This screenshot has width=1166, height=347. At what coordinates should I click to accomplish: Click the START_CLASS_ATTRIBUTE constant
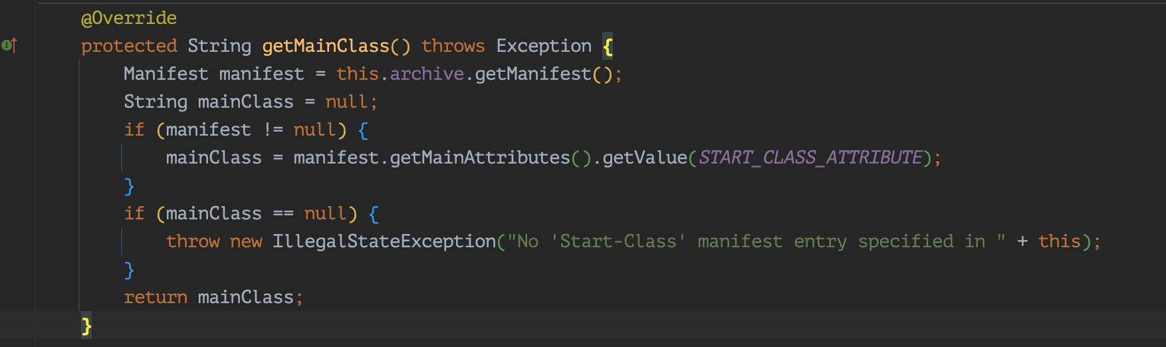coord(810,158)
